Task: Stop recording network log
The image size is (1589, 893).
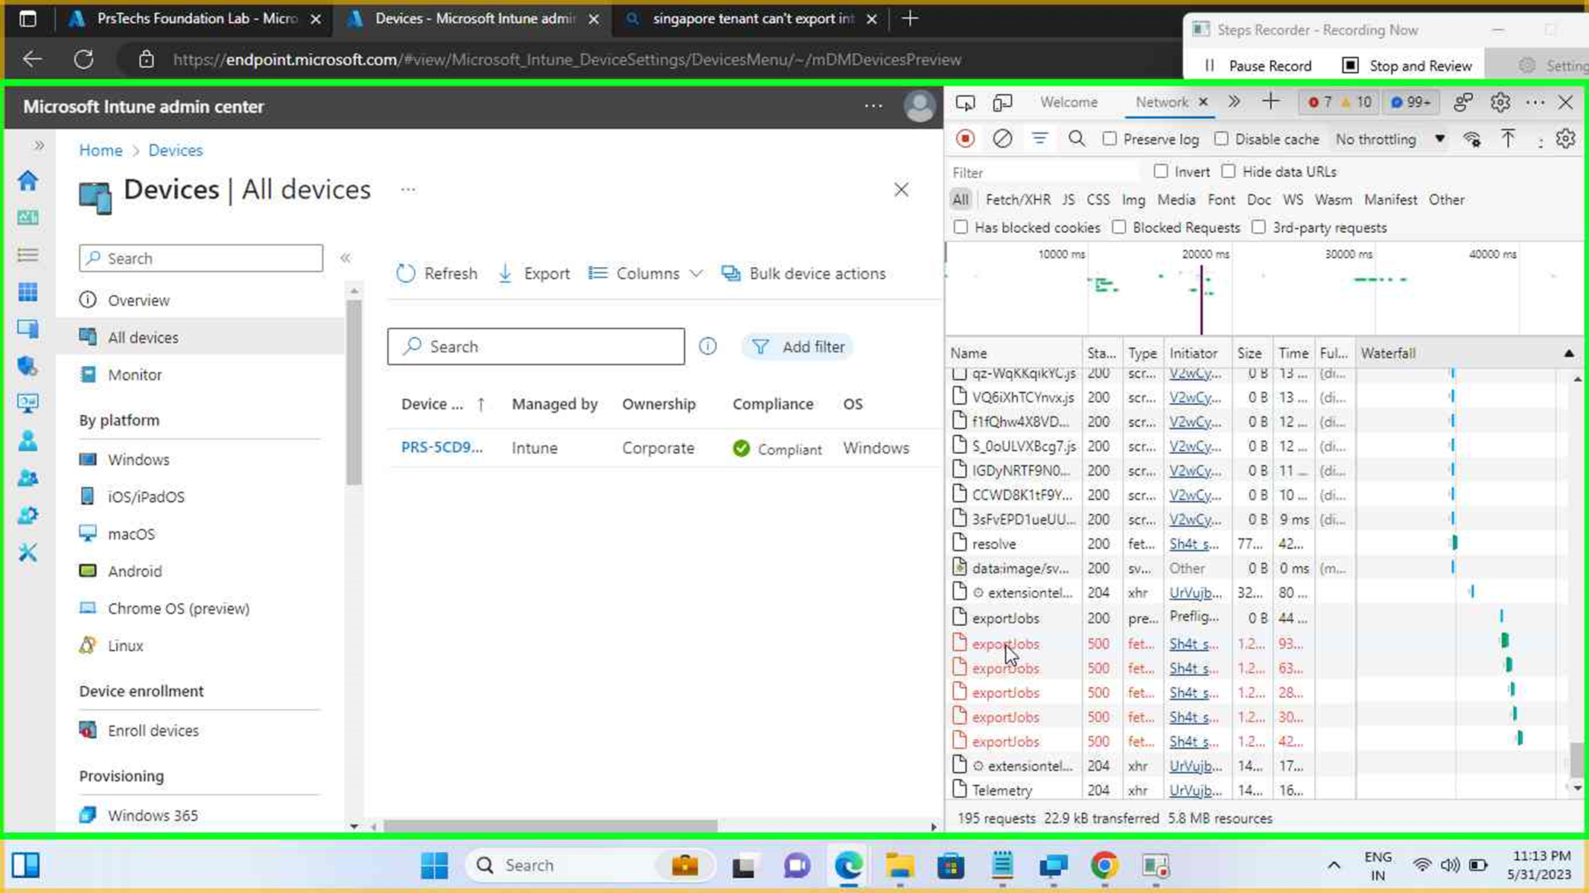Action: point(965,138)
